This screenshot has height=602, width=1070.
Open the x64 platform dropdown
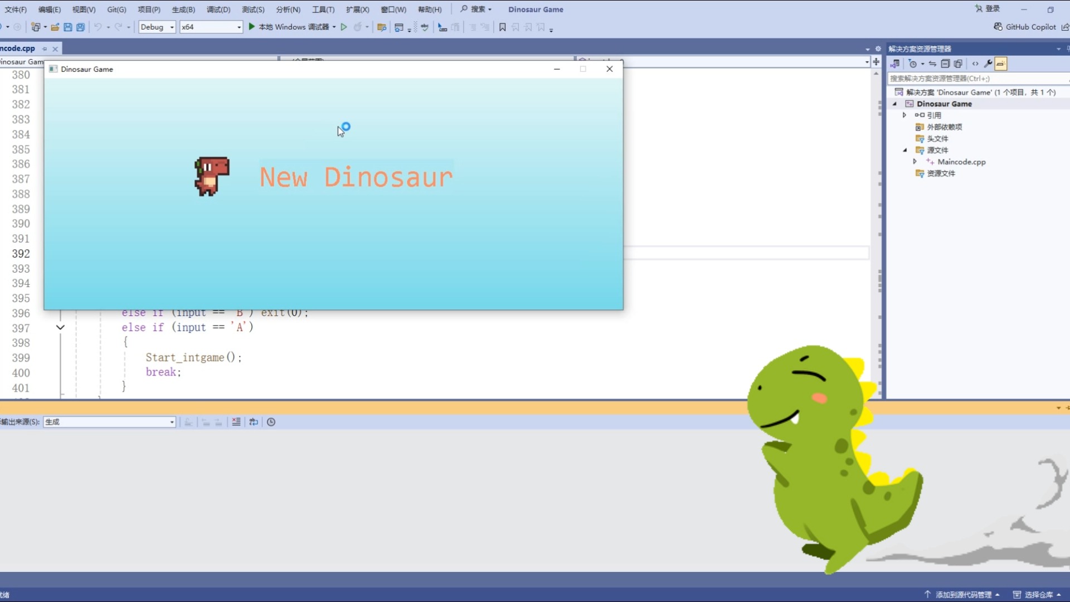(211, 27)
